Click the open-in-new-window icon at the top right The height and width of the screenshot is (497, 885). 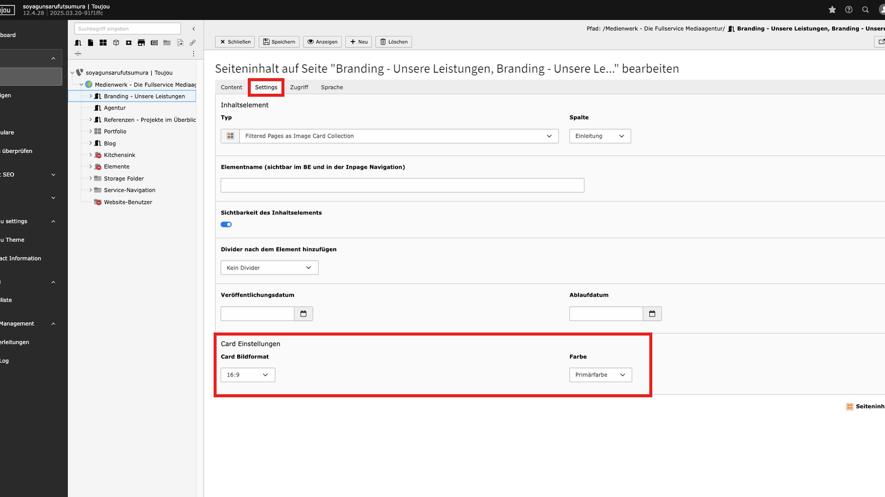coord(880,42)
